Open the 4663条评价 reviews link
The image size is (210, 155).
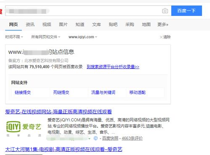tap(132, 138)
